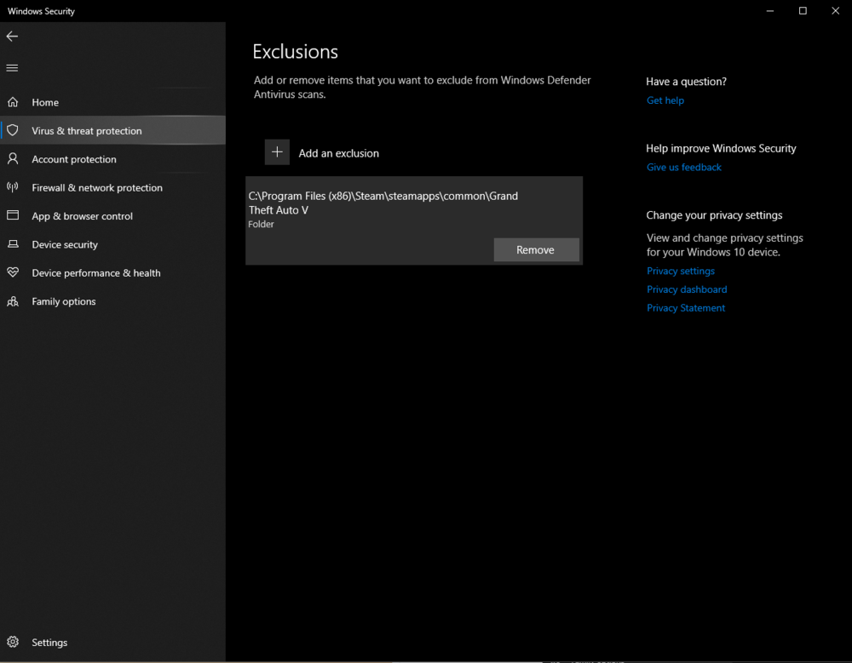Screen dimensions: 852x663
Task: Click the Device security laptop icon
Action: pyautogui.click(x=13, y=244)
